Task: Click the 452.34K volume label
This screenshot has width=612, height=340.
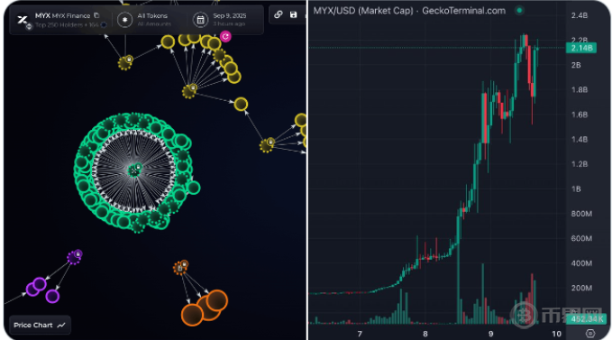Action: [587, 319]
